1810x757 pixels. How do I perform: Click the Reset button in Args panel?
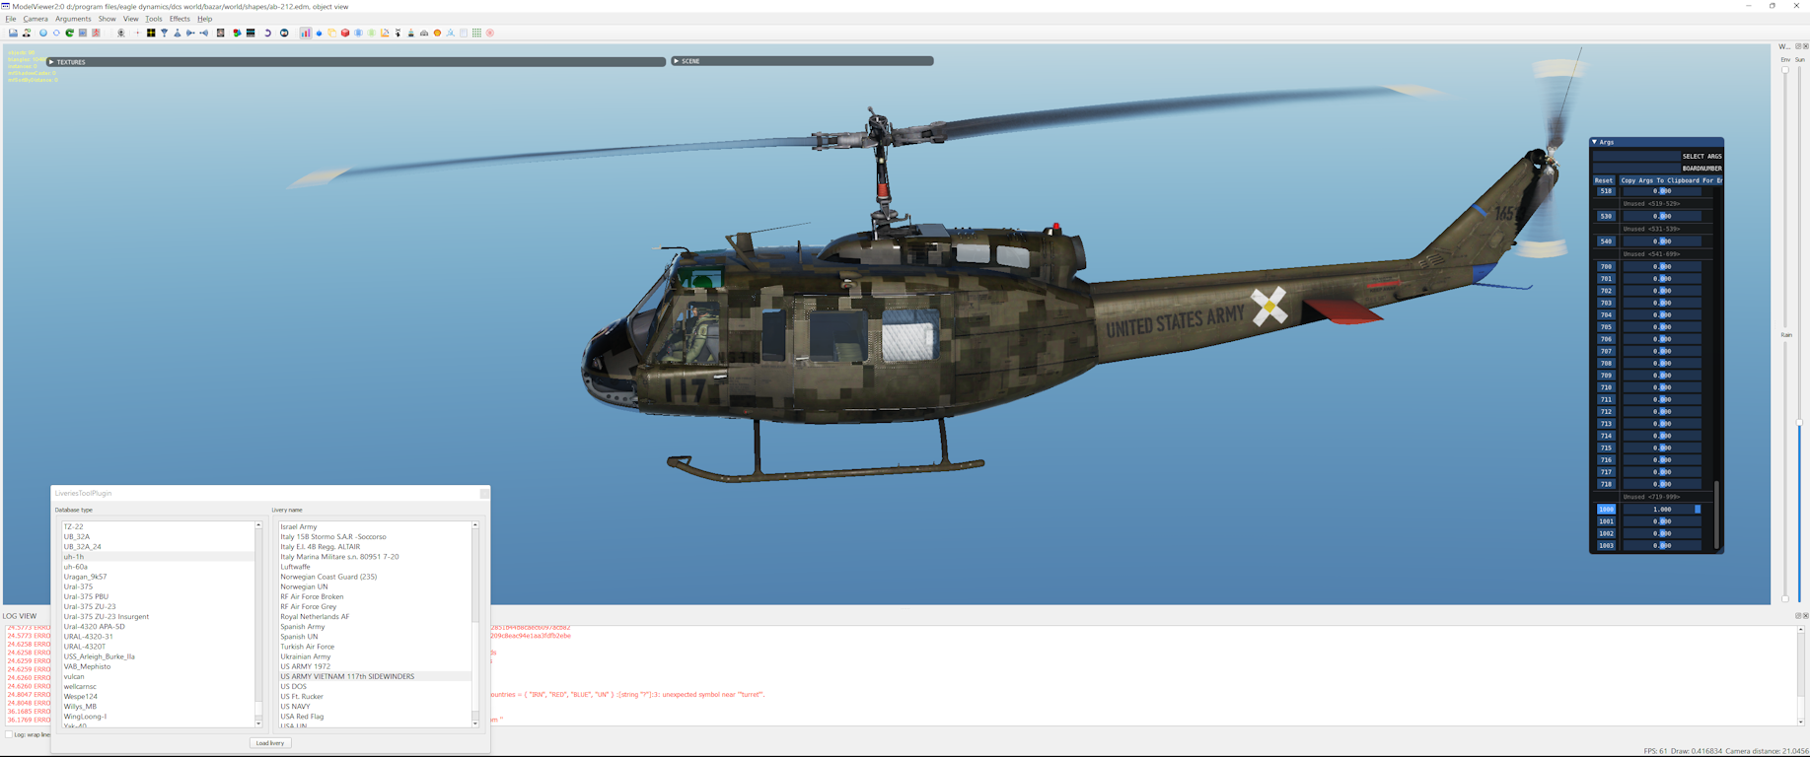click(1604, 180)
